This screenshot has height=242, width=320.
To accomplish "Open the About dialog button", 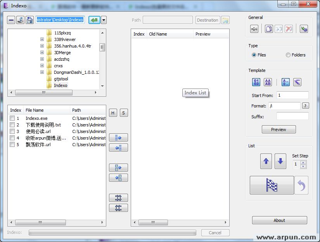I will point(279,220).
